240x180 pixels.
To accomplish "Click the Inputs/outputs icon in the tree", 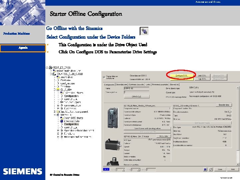I will pos(62,102).
